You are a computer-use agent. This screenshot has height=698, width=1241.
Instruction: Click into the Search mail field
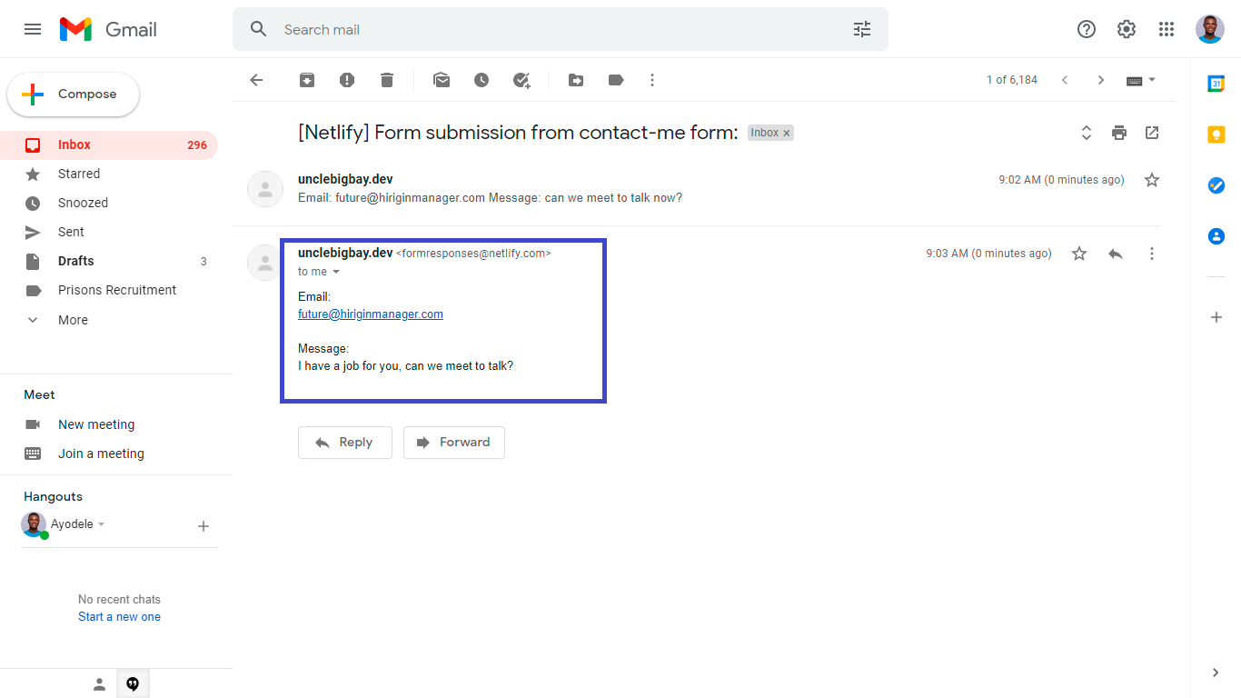pos(561,29)
